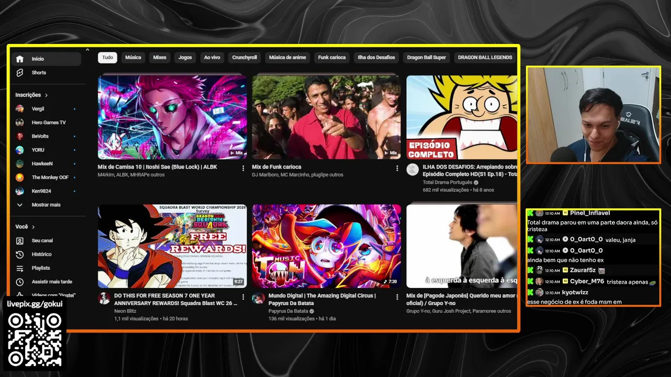
Task: Select the Dragon Ball Super filter chip
Action: [426, 58]
